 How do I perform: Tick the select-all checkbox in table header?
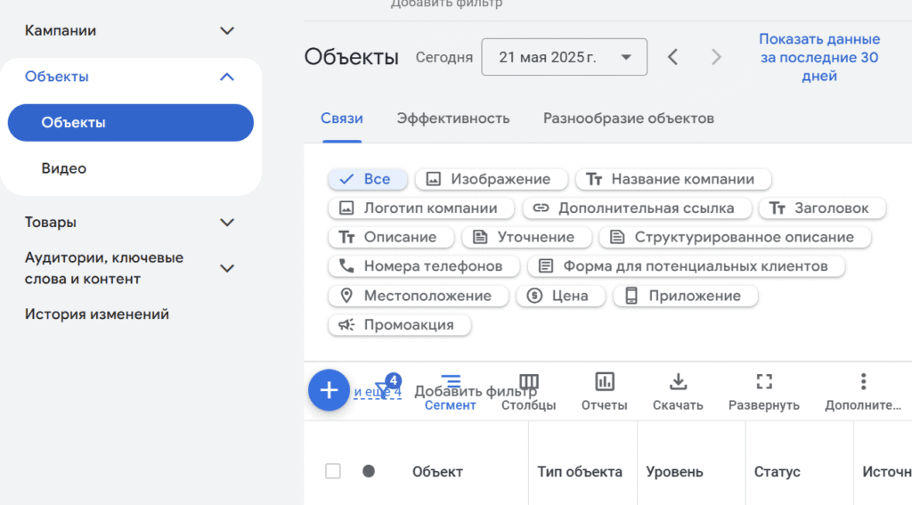(333, 471)
